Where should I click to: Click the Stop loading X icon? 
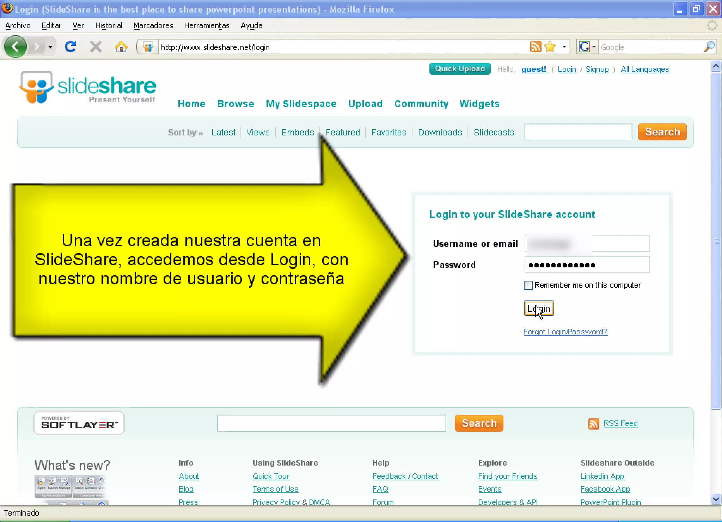pos(96,47)
